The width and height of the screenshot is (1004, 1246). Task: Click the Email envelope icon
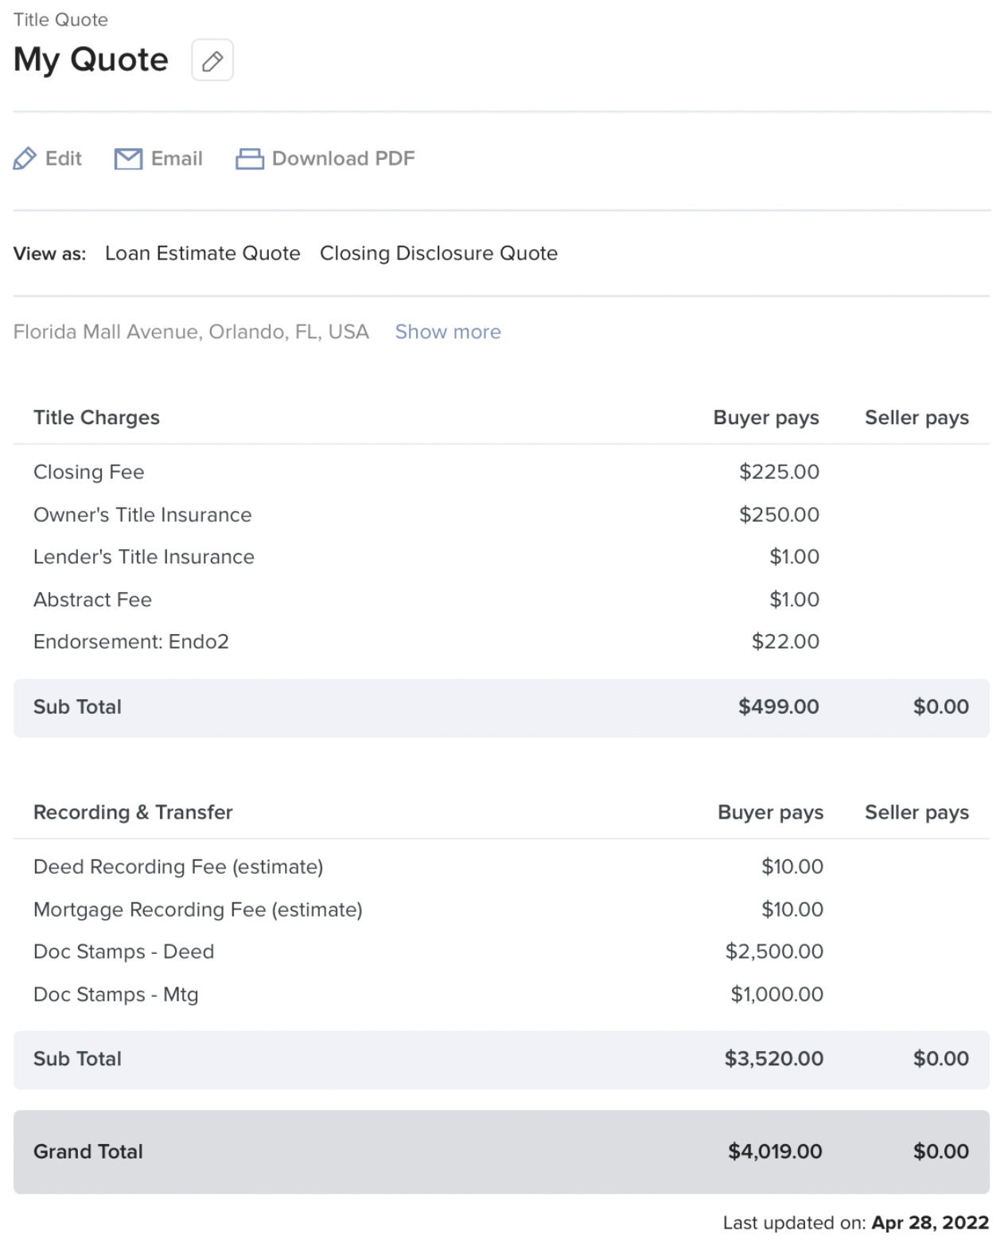pos(128,158)
